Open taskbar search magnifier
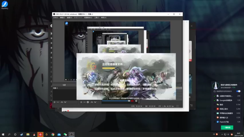Viewport: 244px width, 137px height. (9, 135)
